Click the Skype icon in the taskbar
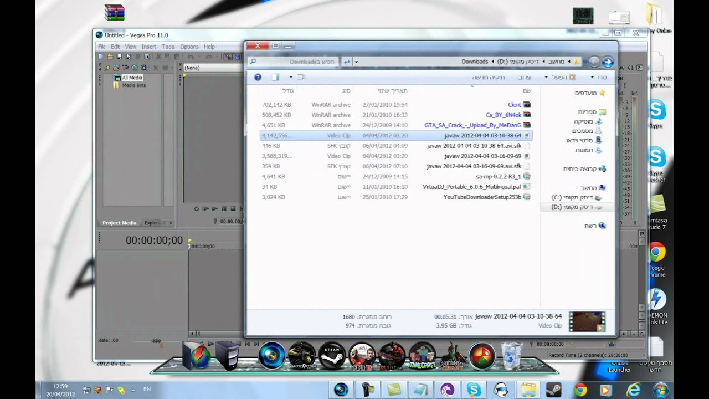 (x=474, y=389)
